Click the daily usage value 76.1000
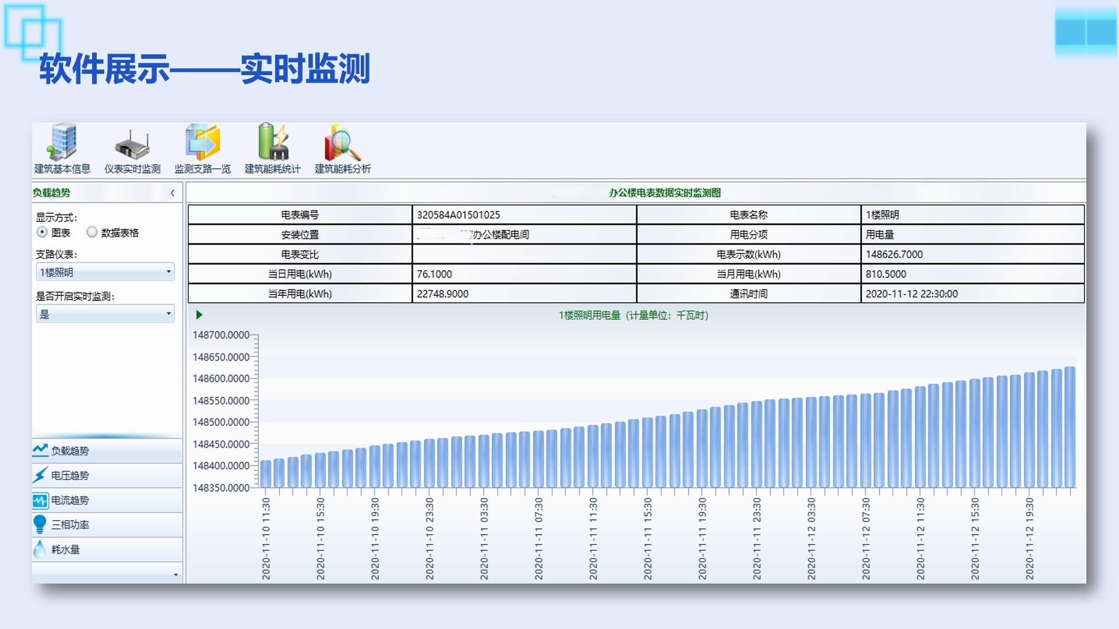 [524, 274]
